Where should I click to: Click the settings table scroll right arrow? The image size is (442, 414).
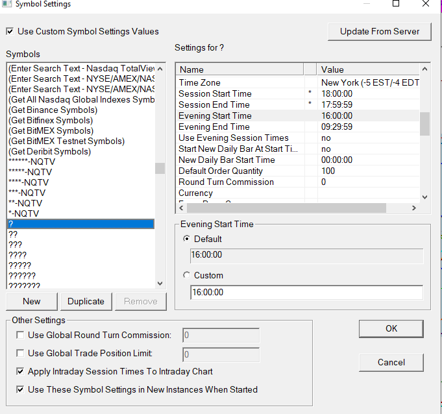click(x=413, y=208)
